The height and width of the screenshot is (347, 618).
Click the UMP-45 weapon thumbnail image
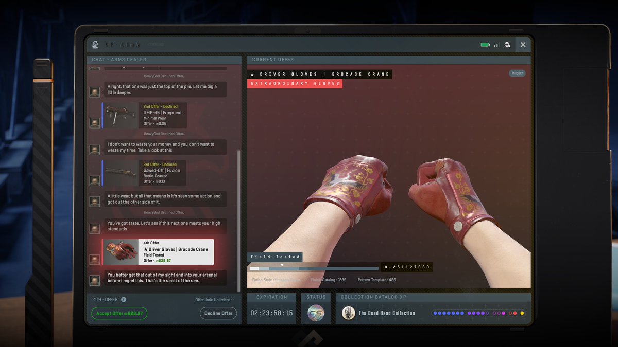point(121,115)
